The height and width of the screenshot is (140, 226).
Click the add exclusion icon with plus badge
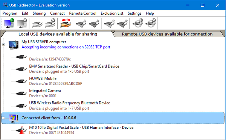point(137,23)
